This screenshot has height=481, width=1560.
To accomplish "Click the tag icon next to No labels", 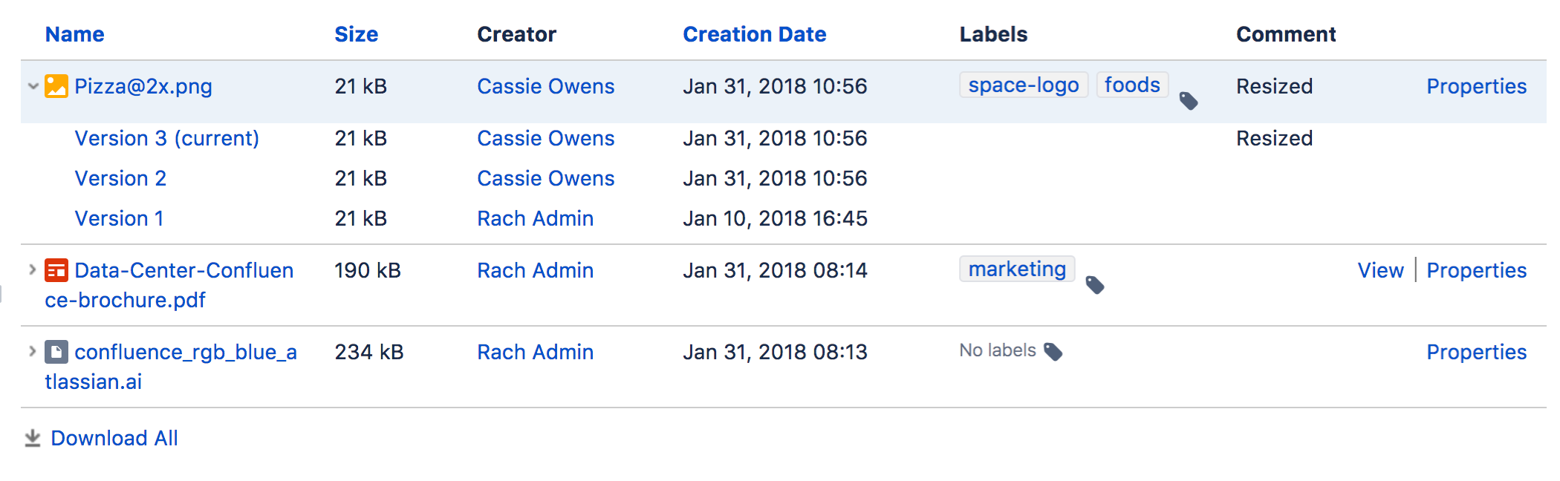I will 1053,351.
